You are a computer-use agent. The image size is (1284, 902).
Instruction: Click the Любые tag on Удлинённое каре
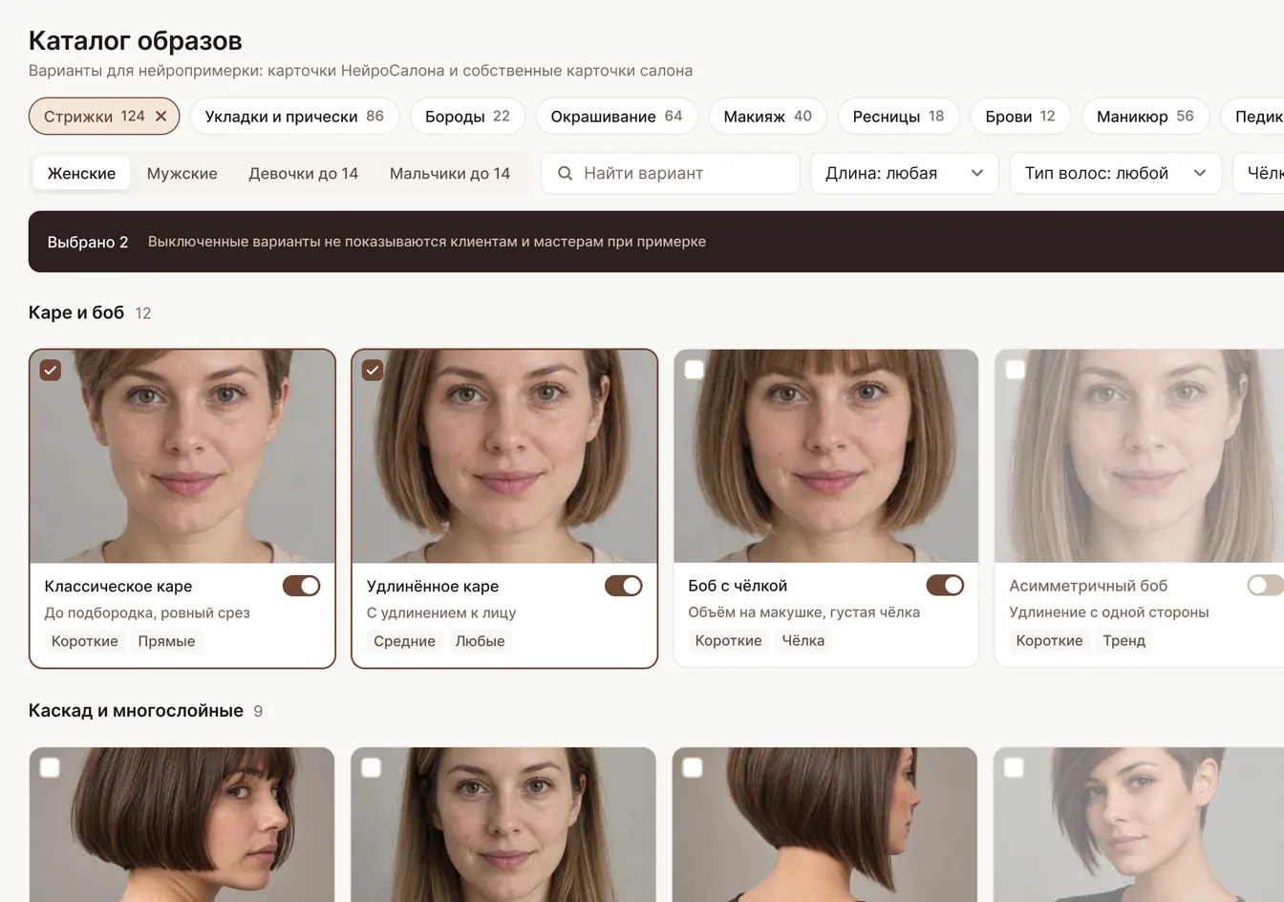point(480,641)
